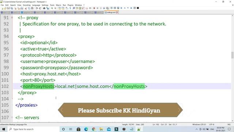Viewport: 234px width, 132px height.
Task: Open the Windows Start menu
Action: tap(4, 129)
